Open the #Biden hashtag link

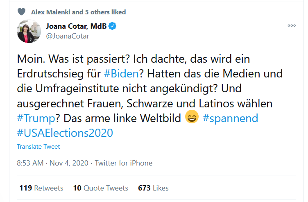(x=120, y=74)
